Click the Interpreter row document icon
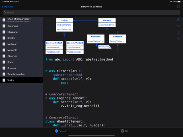The height and width of the screenshot is (137, 183). click(x=4, y=32)
